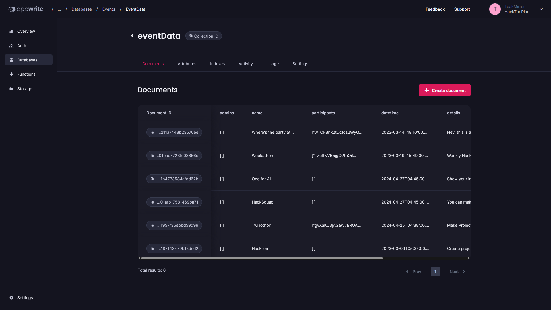Image resolution: width=551 pixels, height=310 pixels.
Task: Click the Appwrite logo icon
Action: point(12,9)
